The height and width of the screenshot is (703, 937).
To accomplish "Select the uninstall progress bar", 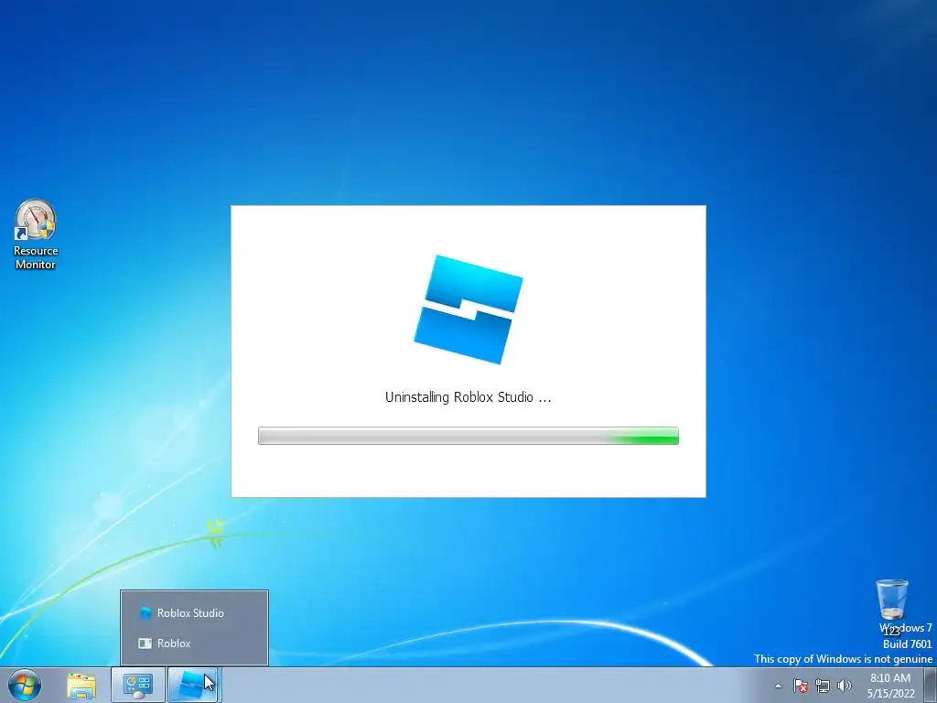I will 468,436.
